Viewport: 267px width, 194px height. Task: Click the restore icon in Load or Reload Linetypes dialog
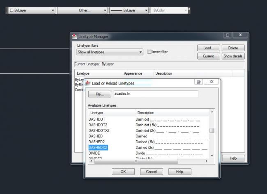click(198, 82)
